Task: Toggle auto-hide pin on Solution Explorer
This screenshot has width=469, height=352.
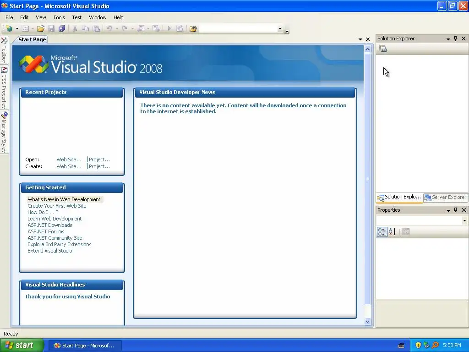Action: 456,38
